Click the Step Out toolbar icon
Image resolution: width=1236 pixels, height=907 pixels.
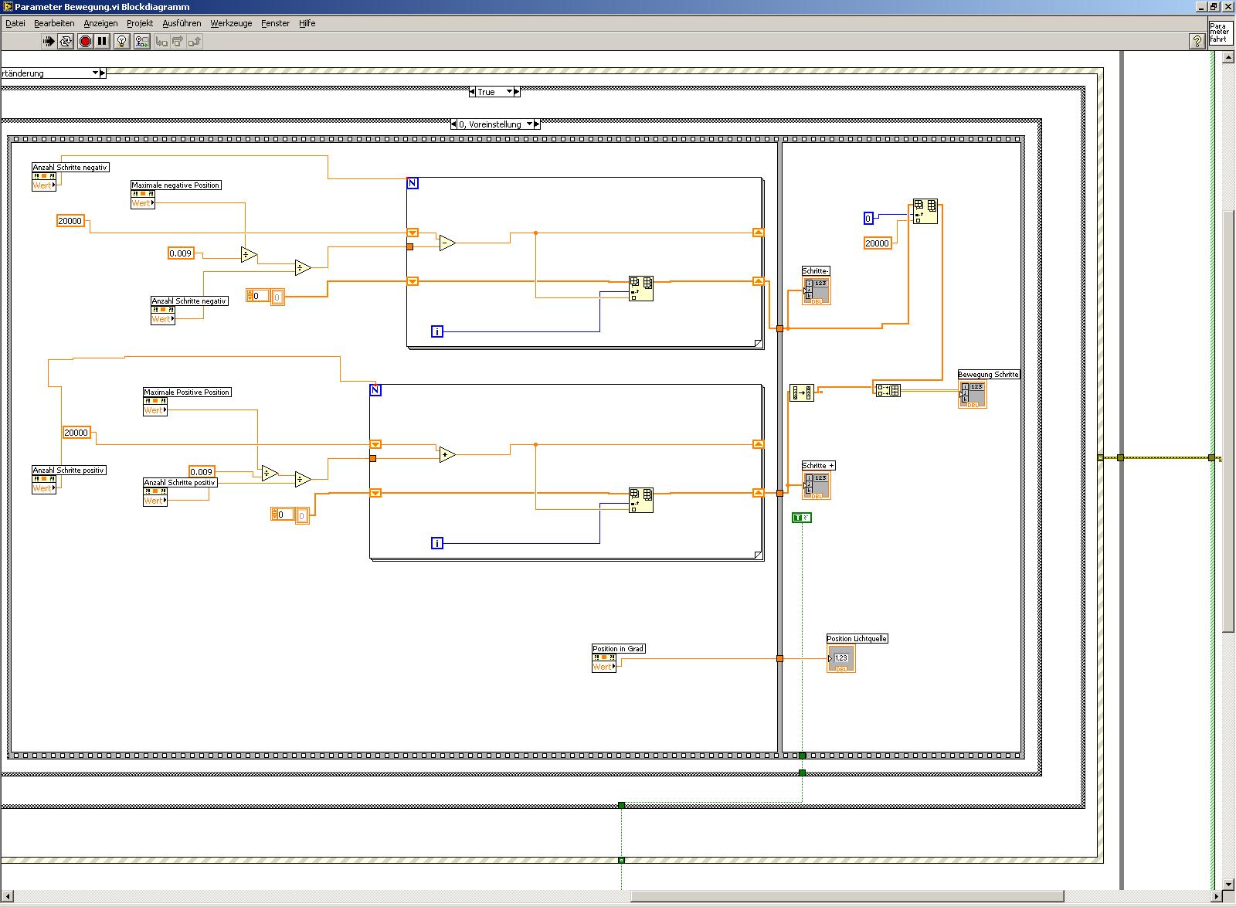click(x=195, y=41)
